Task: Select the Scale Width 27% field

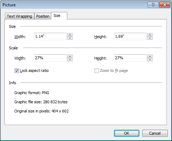Action: [50, 58]
